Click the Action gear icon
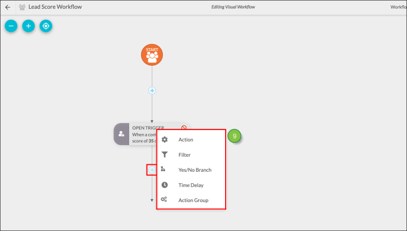407x231 pixels. click(x=165, y=139)
